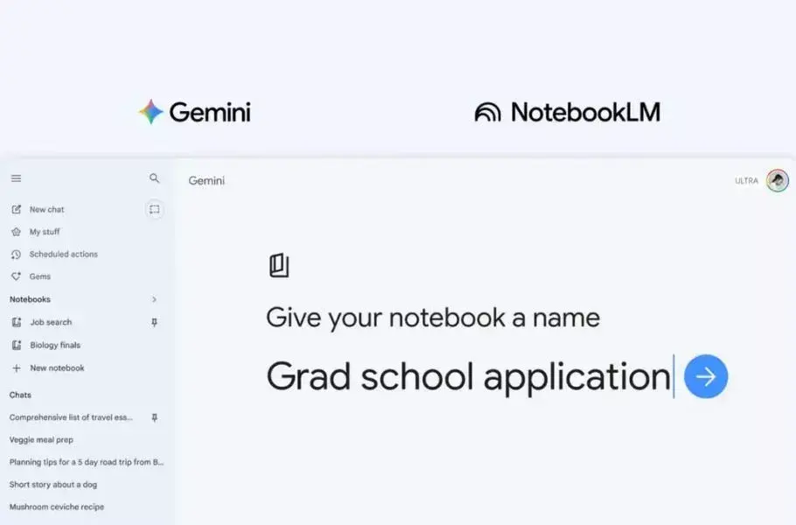Click the search icon in the sidebar
The width and height of the screenshot is (796, 525).
pos(155,178)
